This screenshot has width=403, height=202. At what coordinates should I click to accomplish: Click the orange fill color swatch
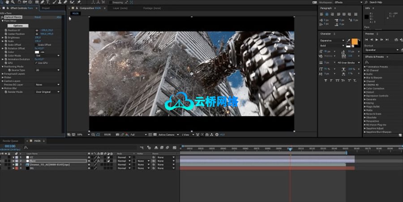(x=355, y=41)
